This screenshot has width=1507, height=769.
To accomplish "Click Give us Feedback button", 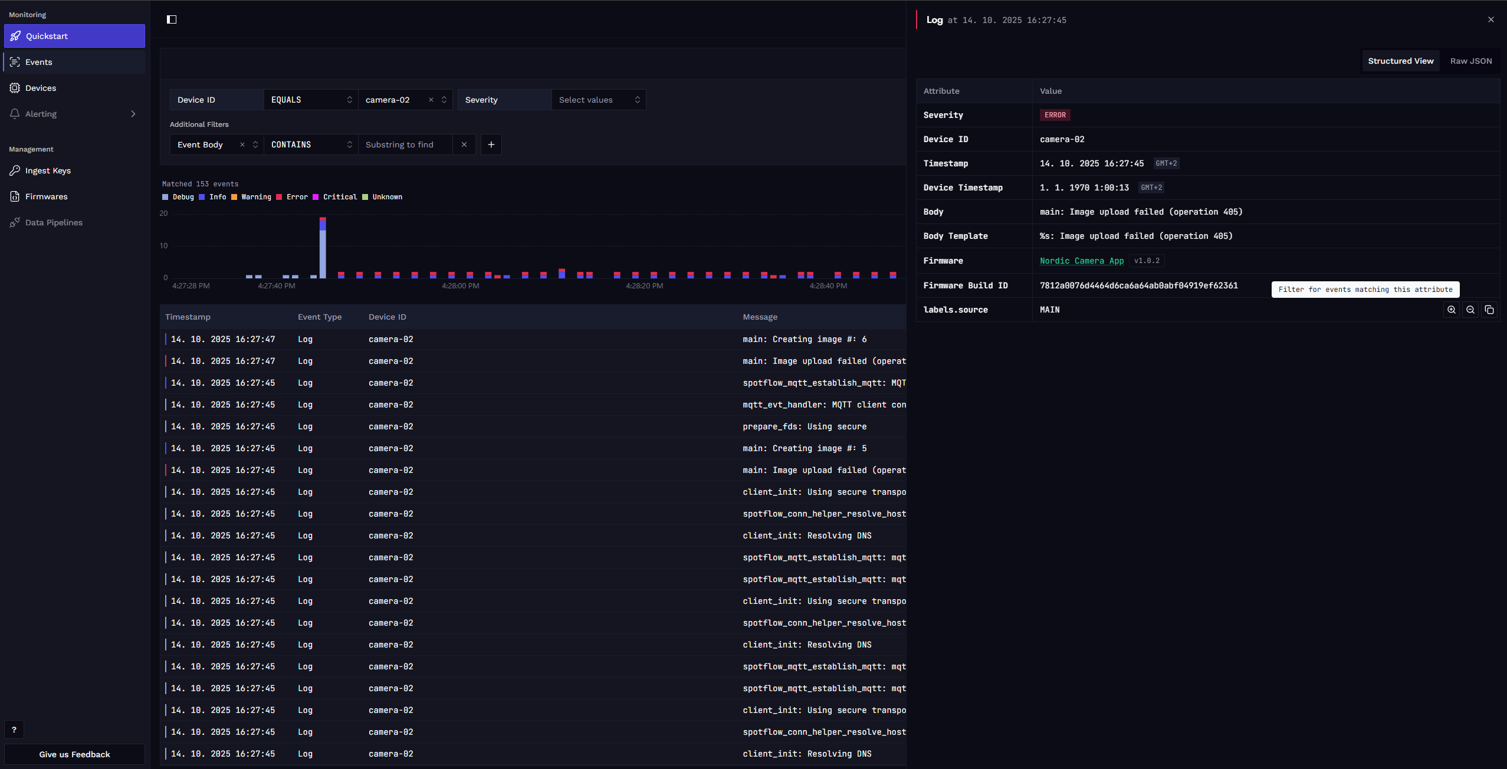I will (74, 754).
